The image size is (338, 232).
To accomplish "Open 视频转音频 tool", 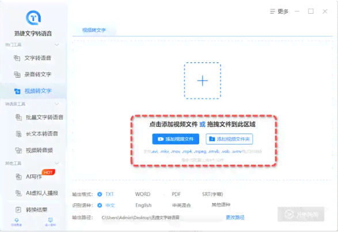I will coord(35,150).
